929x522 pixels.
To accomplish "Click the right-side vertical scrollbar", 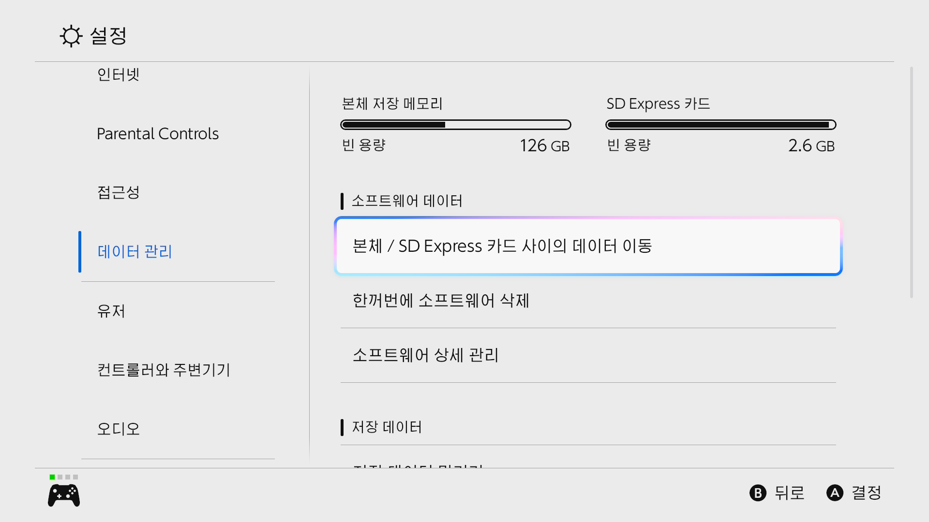I will 911,183.
